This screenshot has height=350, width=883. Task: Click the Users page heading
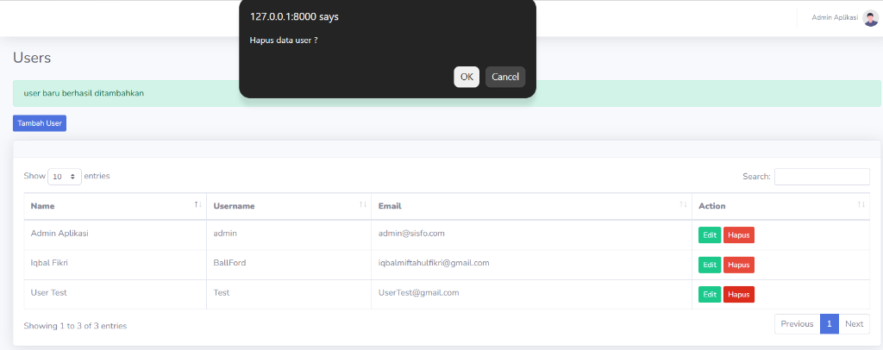(32, 58)
